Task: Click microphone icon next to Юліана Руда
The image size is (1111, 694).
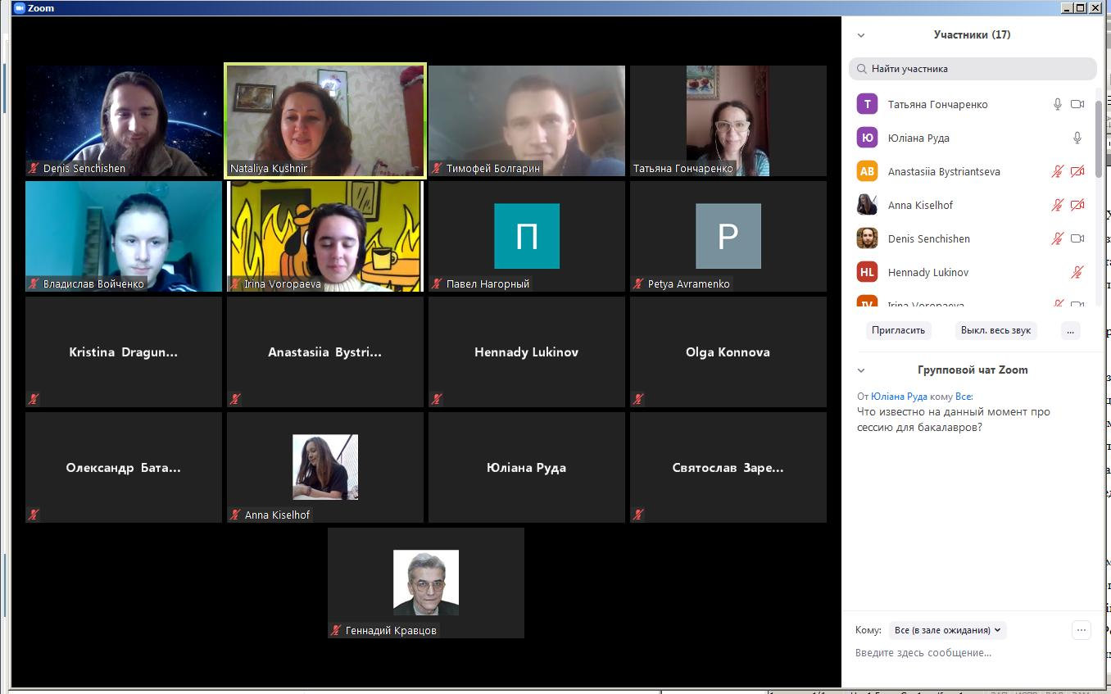Action: [1077, 138]
